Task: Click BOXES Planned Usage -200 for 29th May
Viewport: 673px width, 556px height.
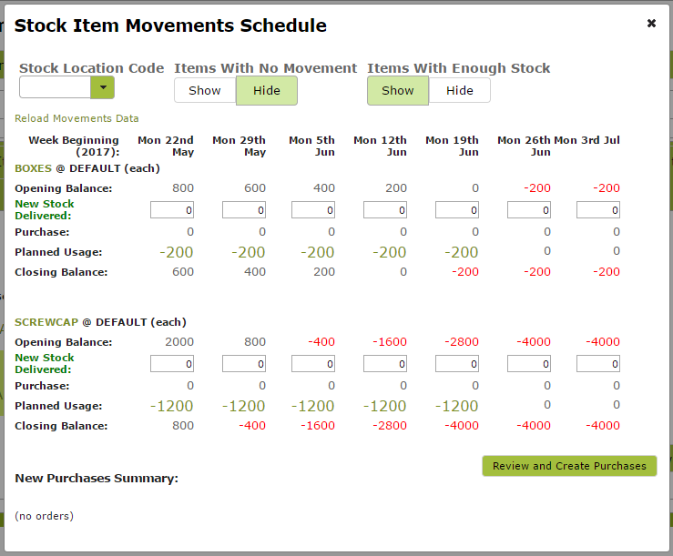Action: (248, 252)
